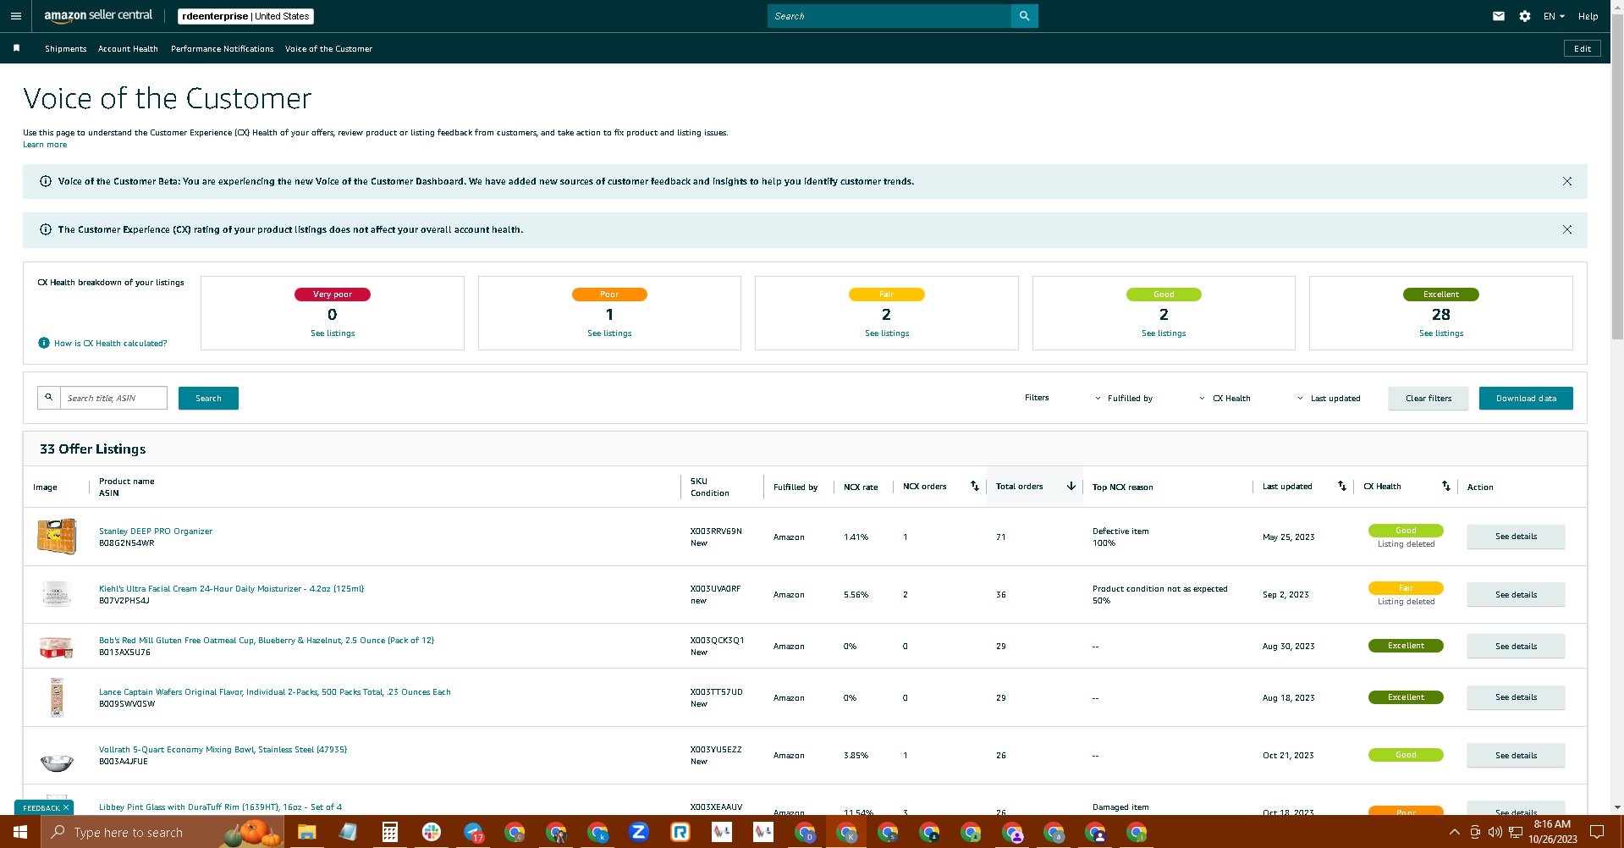Image resolution: width=1624 pixels, height=848 pixels.
Task: See listings under Poor
Action: (609, 333)
